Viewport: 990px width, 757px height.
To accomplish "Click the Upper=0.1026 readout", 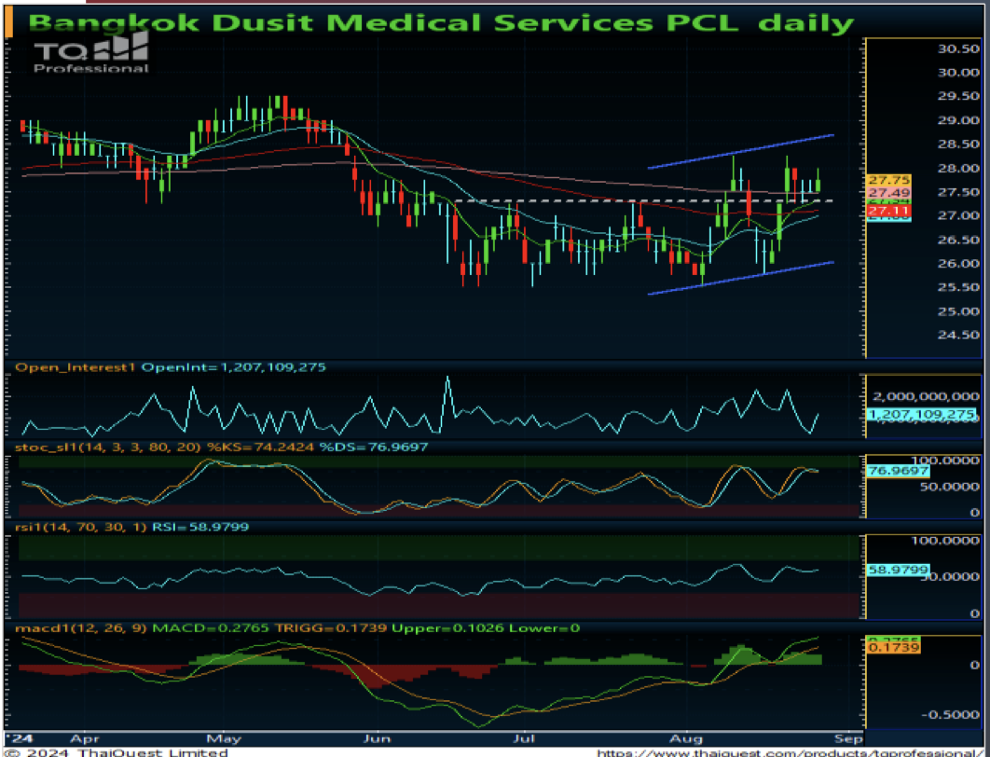I will pyautogui.click(x=447, y=628).
